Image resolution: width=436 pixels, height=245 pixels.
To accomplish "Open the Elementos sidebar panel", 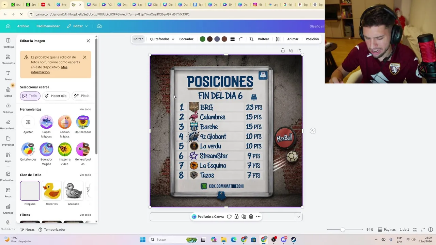I will (8, 59).
